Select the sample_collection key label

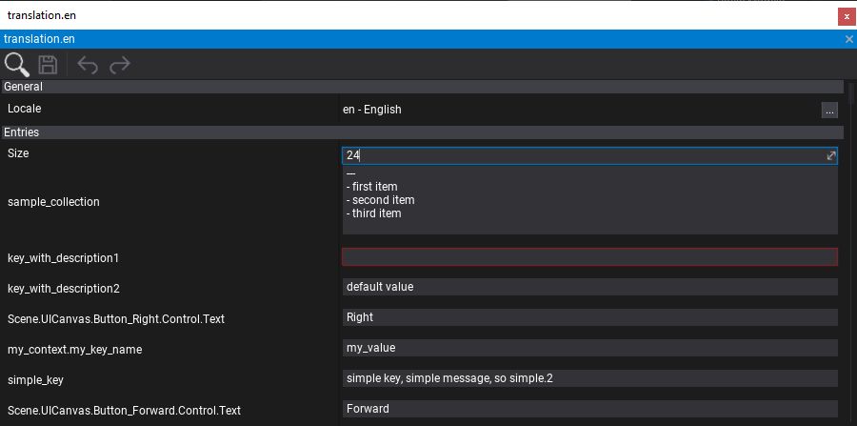click(x=53, y=202)
